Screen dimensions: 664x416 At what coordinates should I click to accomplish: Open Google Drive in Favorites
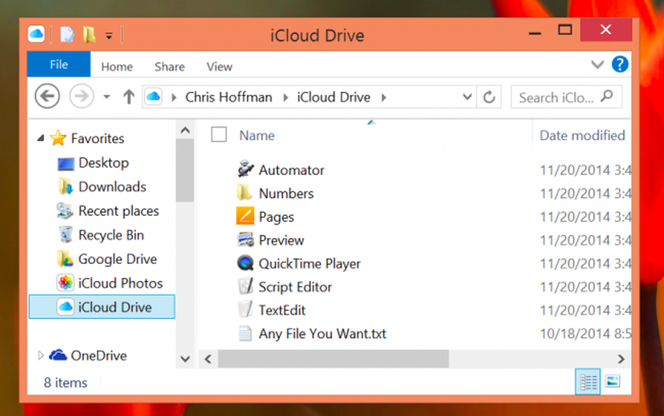point(118,259)
